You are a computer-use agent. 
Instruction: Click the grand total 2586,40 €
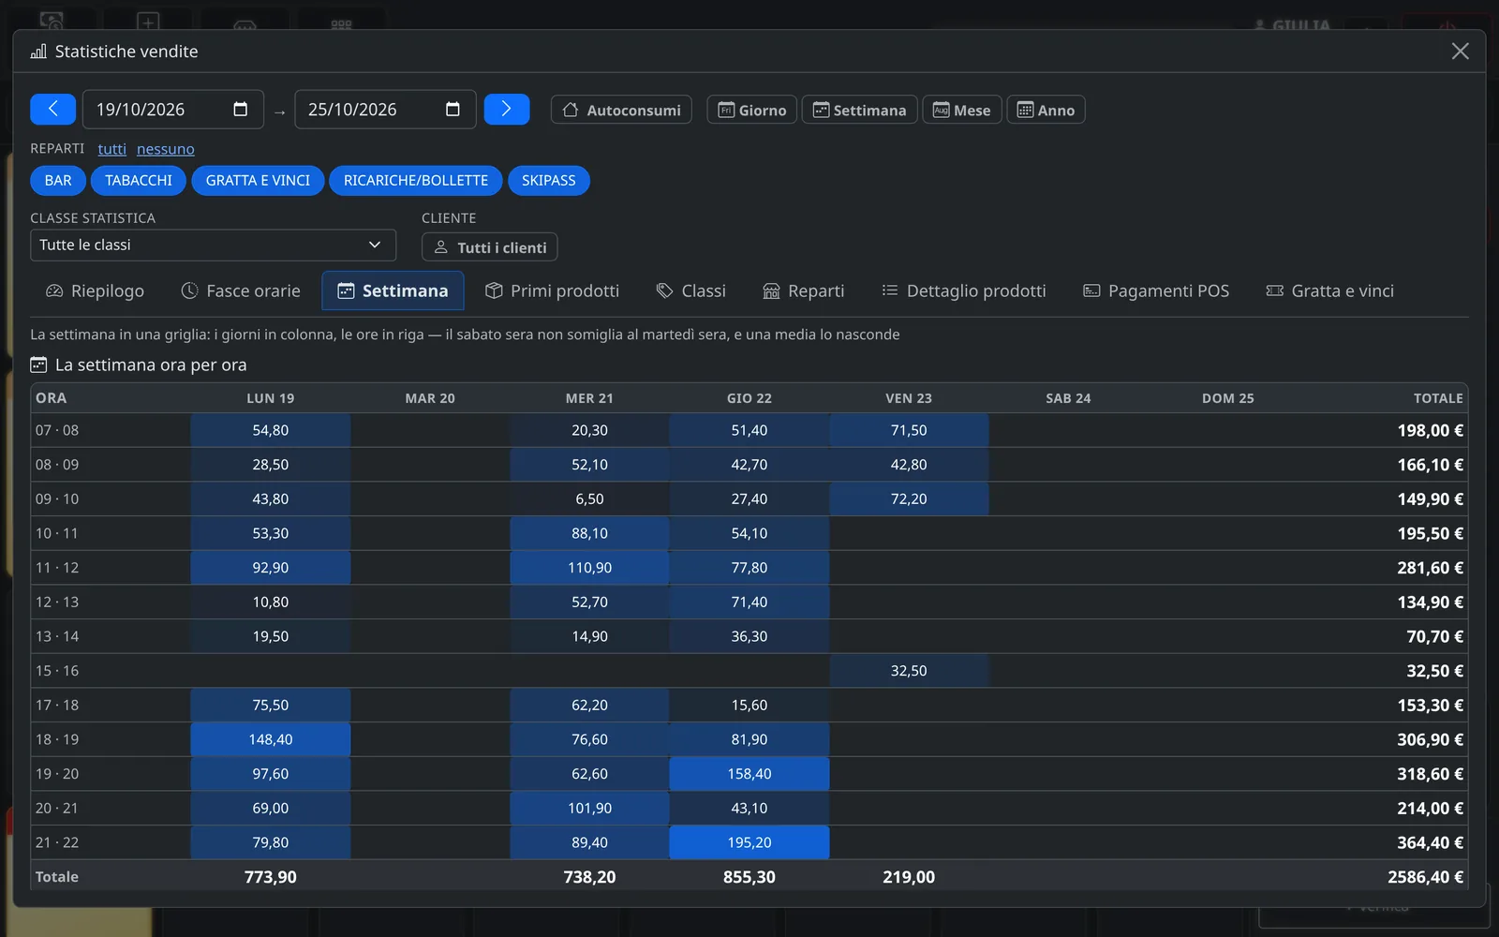pyautogui.click(x=1425, y=877)
